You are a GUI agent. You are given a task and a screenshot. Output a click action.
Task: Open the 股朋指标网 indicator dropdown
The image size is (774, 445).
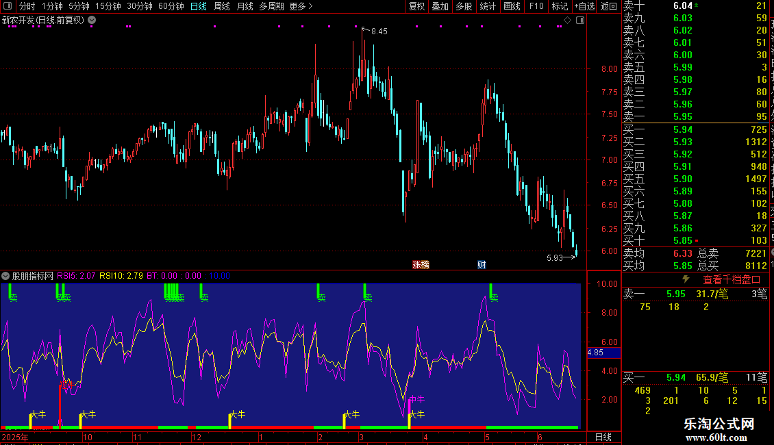coord(5,276)
